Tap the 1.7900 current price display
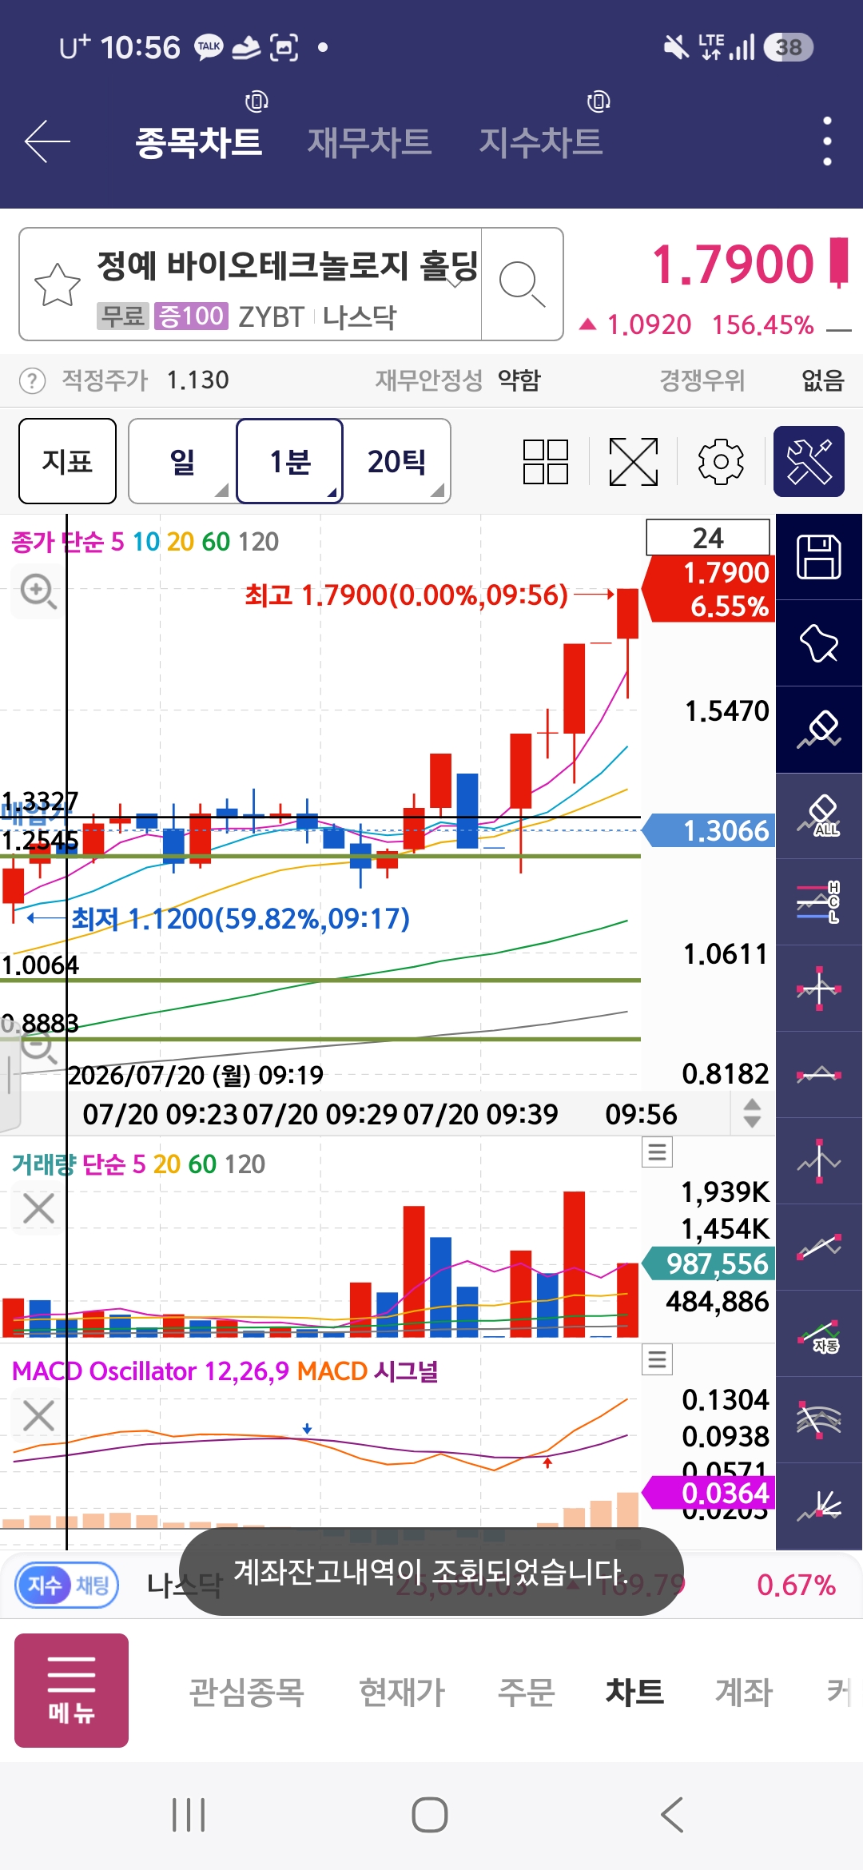The width and height of the screenshot is (863, 1870). [734, 264]
